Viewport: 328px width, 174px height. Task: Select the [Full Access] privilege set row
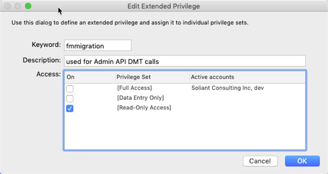(x=134, y=88)
